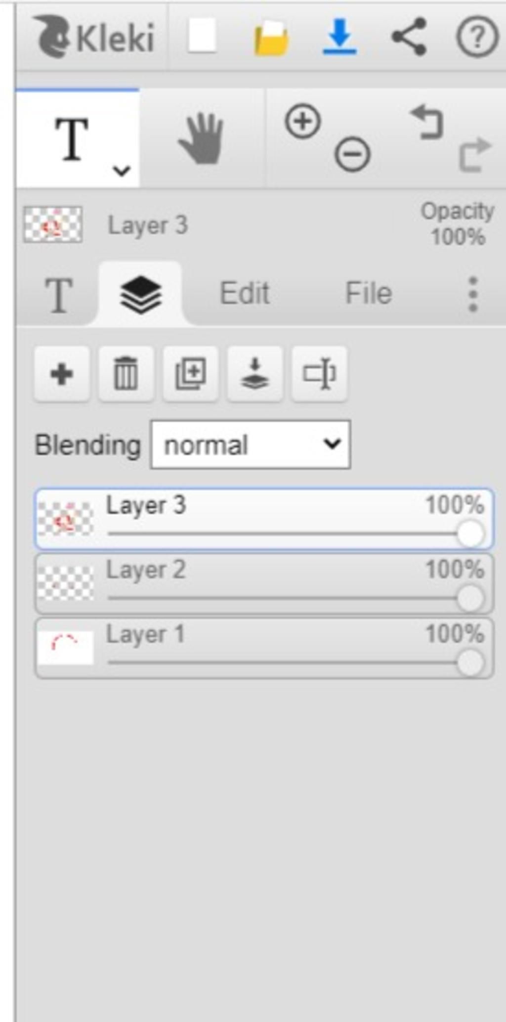Screen dimensions: 506x1022
Task: Click the share icon in top bar
Action: (x=409, y=36)
